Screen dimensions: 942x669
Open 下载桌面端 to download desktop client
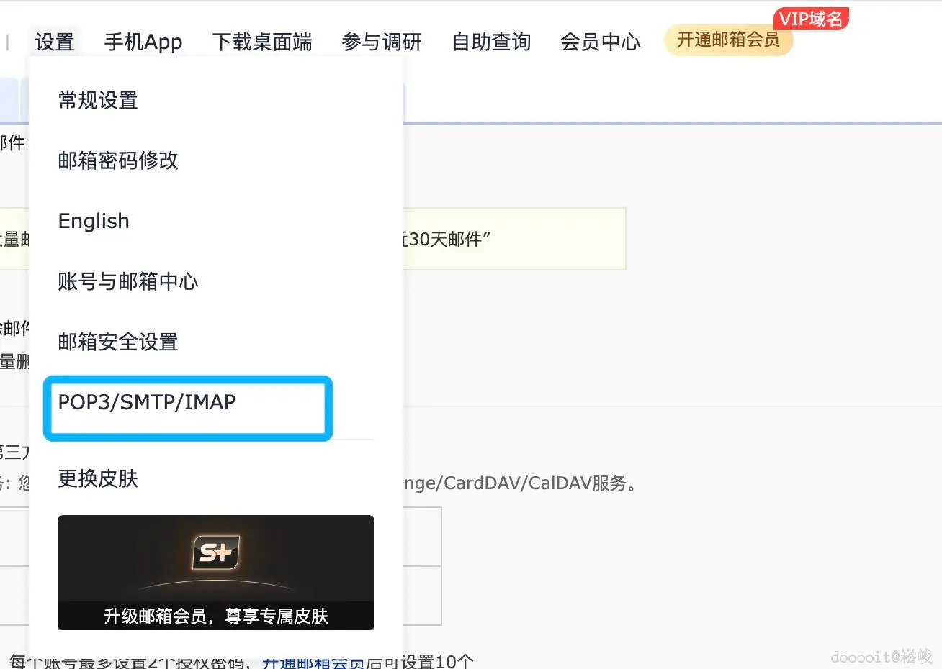click(262, 42)
